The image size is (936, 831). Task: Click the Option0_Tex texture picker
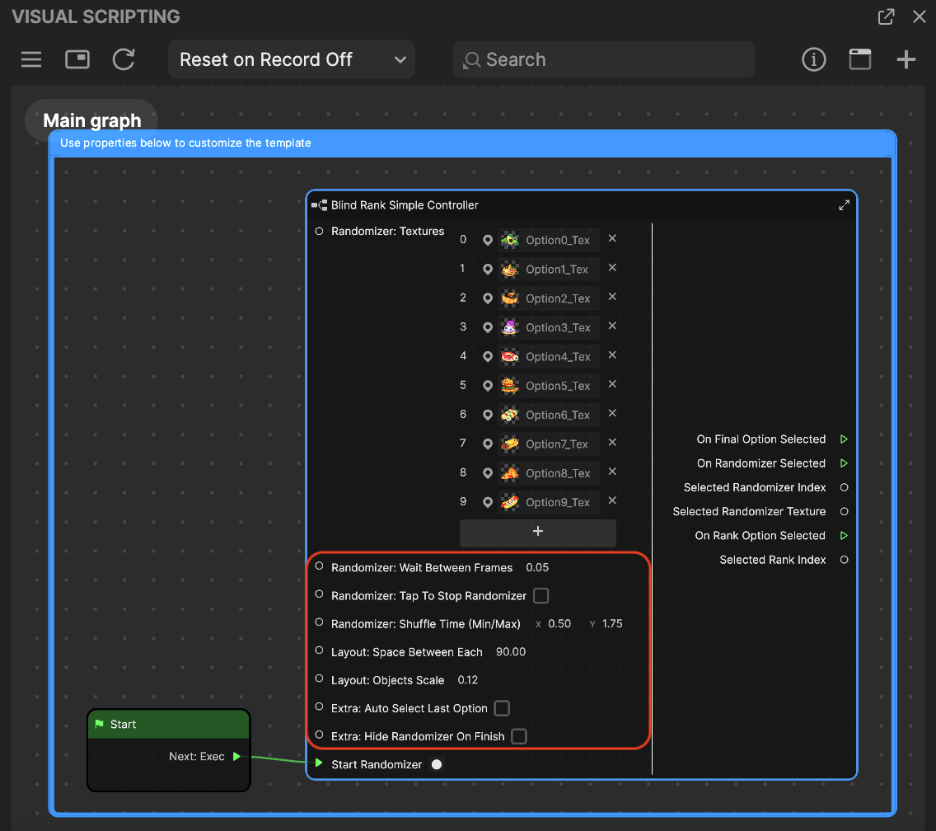click(549, 240)
